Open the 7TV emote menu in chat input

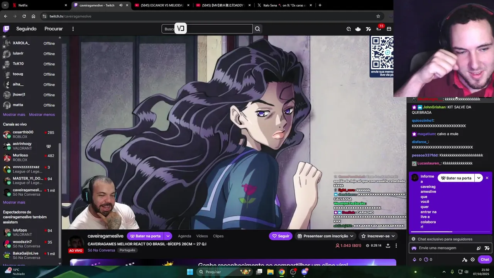point(487,248)
